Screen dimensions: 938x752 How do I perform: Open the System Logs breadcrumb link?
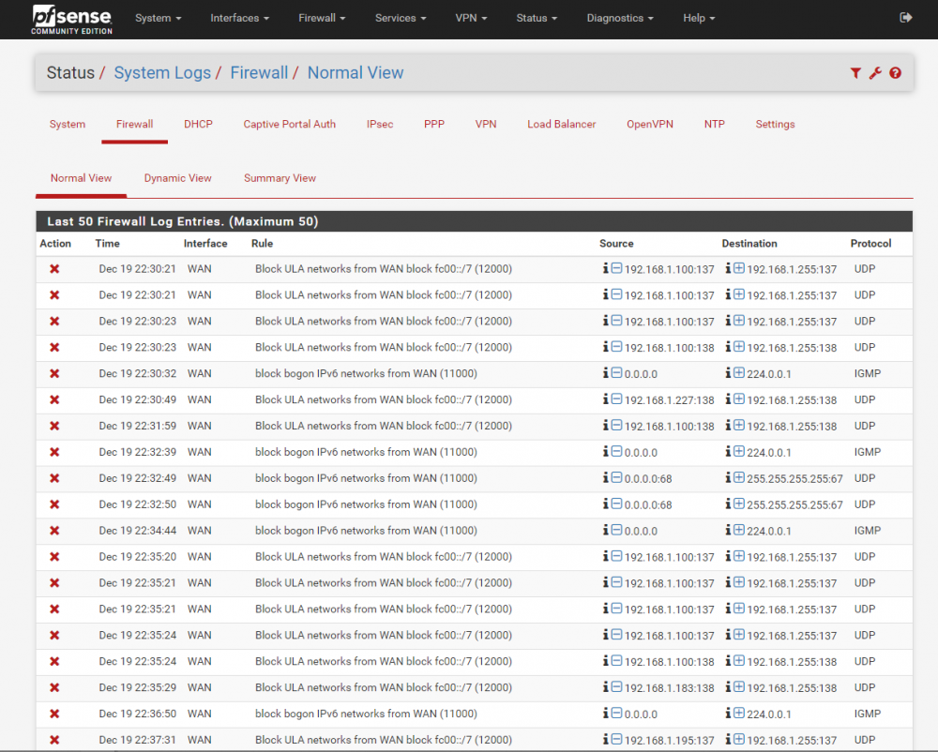[162, 72]
